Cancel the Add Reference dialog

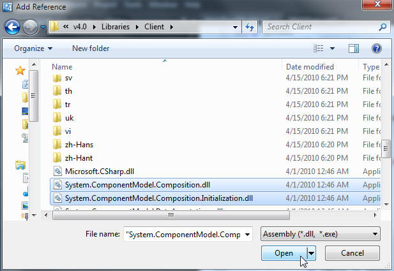352,253
